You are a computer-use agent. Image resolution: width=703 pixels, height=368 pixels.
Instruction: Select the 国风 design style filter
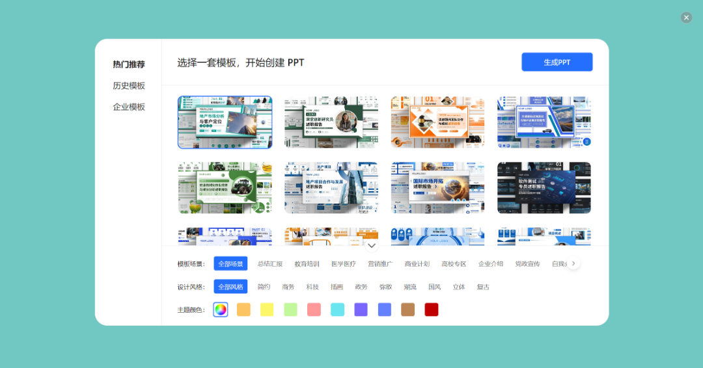tap(434, 287)
